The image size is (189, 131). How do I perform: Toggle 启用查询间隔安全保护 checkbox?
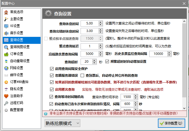click(52, 69)
